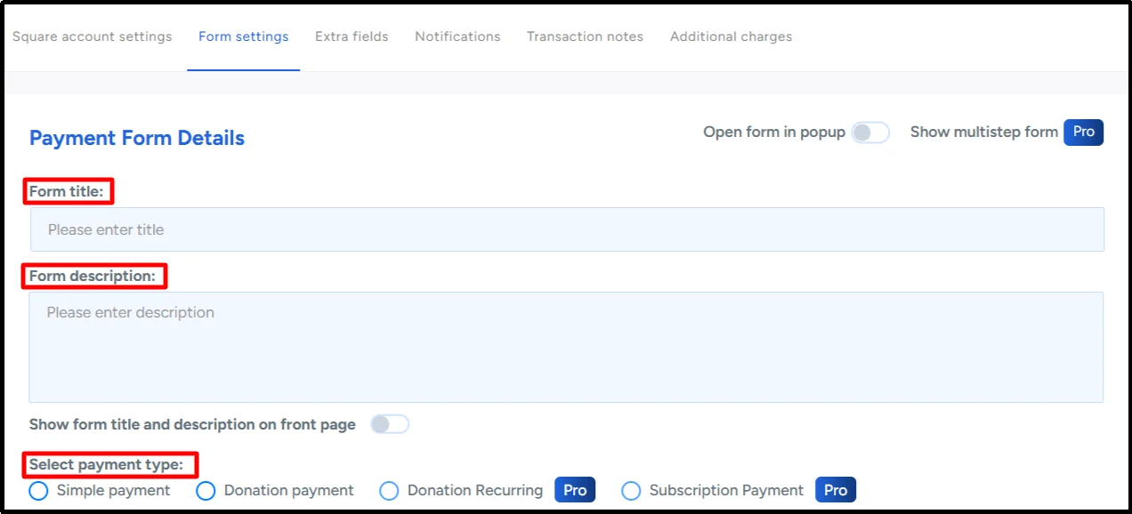Select the Simple payment radio button
The image size is (1132, 514).
pos(38,491)
